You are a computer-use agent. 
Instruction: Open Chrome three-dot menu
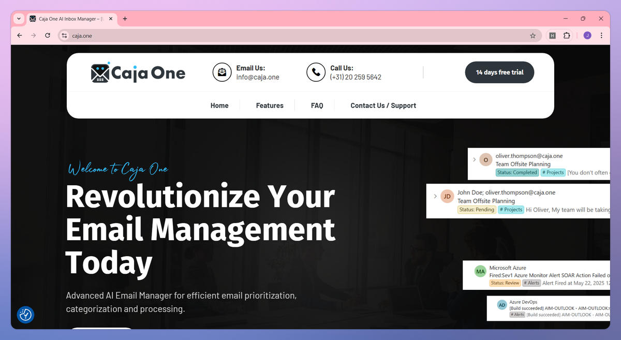[x=601, y=35]
